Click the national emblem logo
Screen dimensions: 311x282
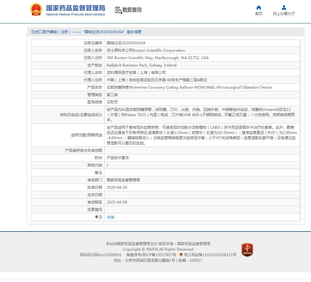point(36,10)
